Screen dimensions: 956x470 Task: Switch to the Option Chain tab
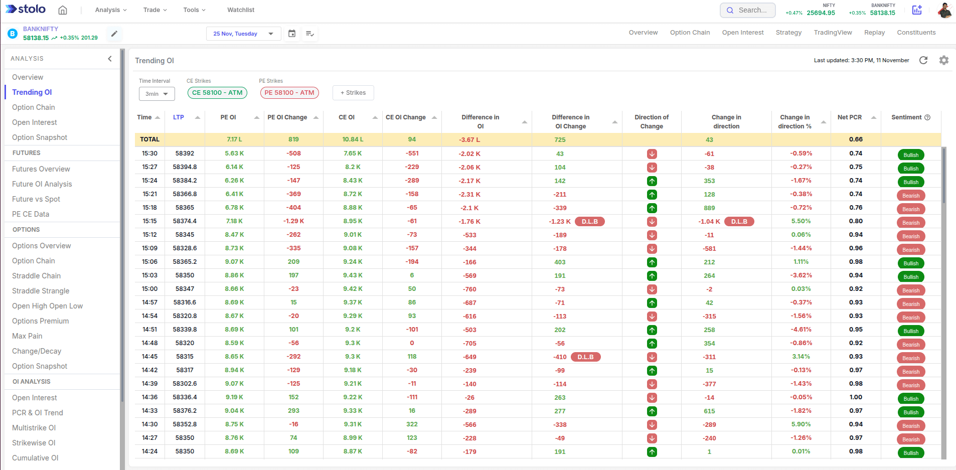[x=690, y=33]
